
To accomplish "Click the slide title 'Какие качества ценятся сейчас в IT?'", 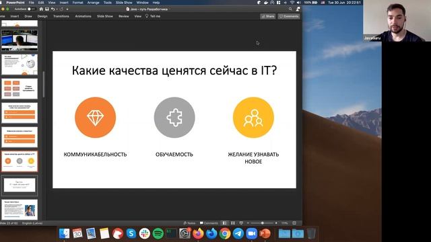I will click(174, 71).
